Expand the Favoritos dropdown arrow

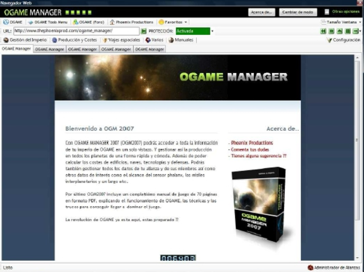pyautogui.click(x=186, y=22)
